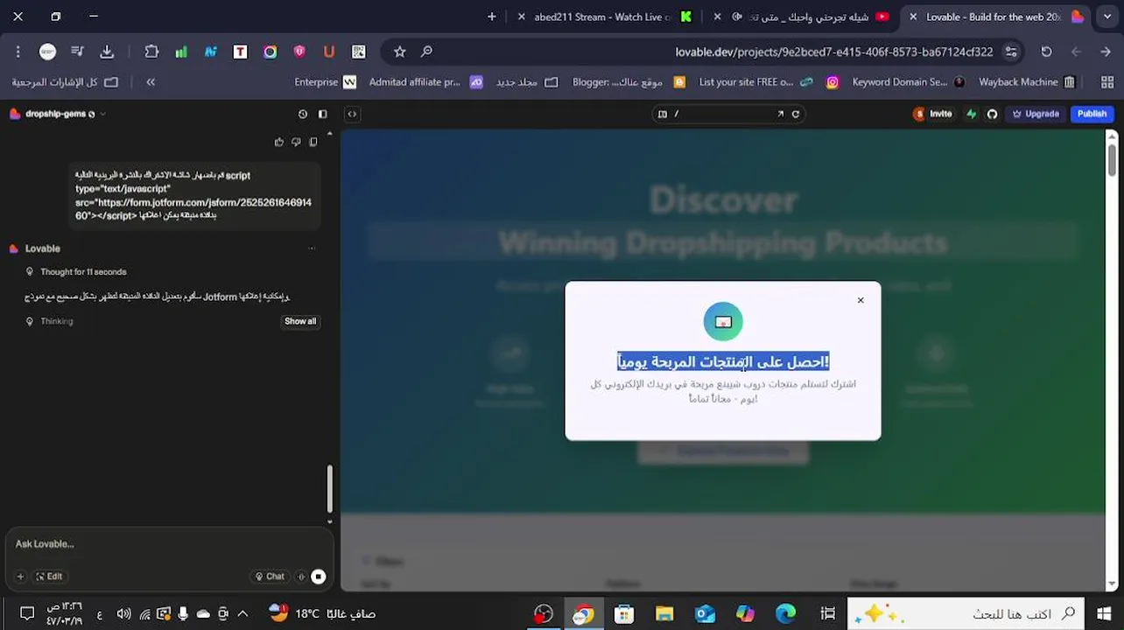Open the taskbar volume icon
The width and height of the screenshot is (1124, 630).
tap(123, 614)
